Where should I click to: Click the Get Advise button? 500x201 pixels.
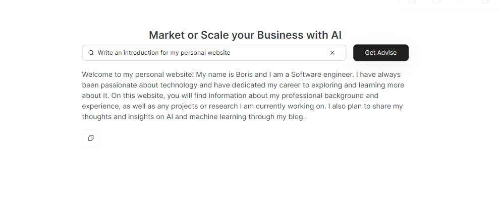pyautogui.click(x=381, y=53)
